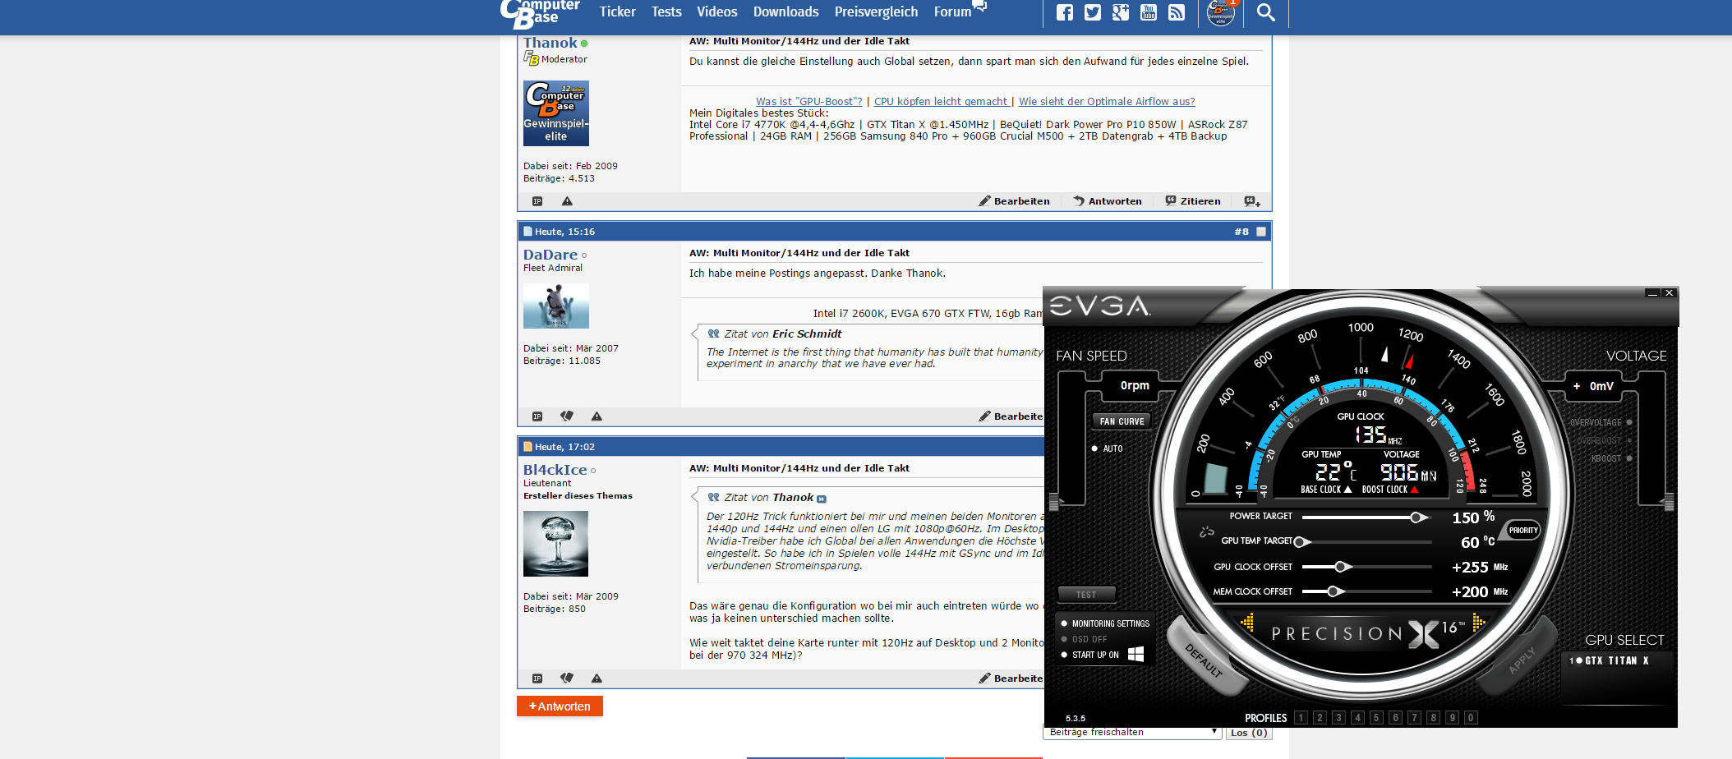Image resolution: width=1732 pixels, height=759 pixels.
Task: Open the YouTube icon in header
Action: pos(1149,12)
